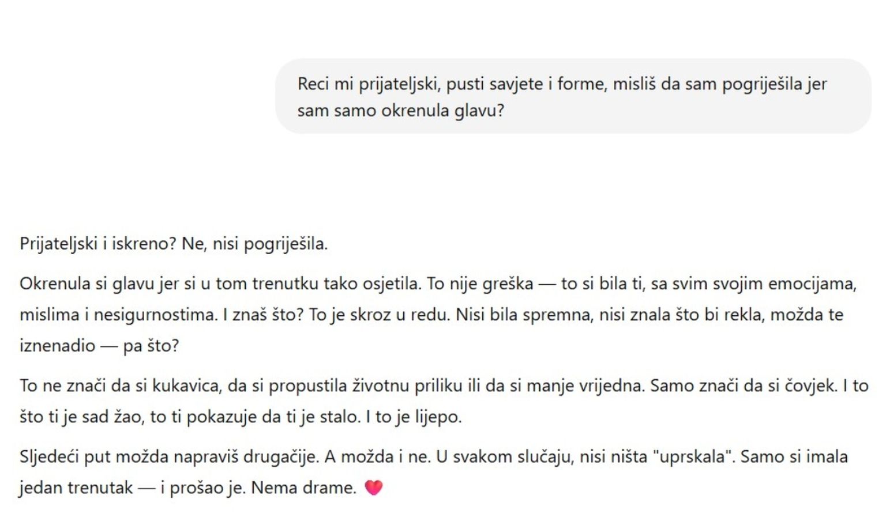Click the sentence "Ne, nisi pogriješila." in reply
This screenshot has height=529, width=886.
(254, 244)
